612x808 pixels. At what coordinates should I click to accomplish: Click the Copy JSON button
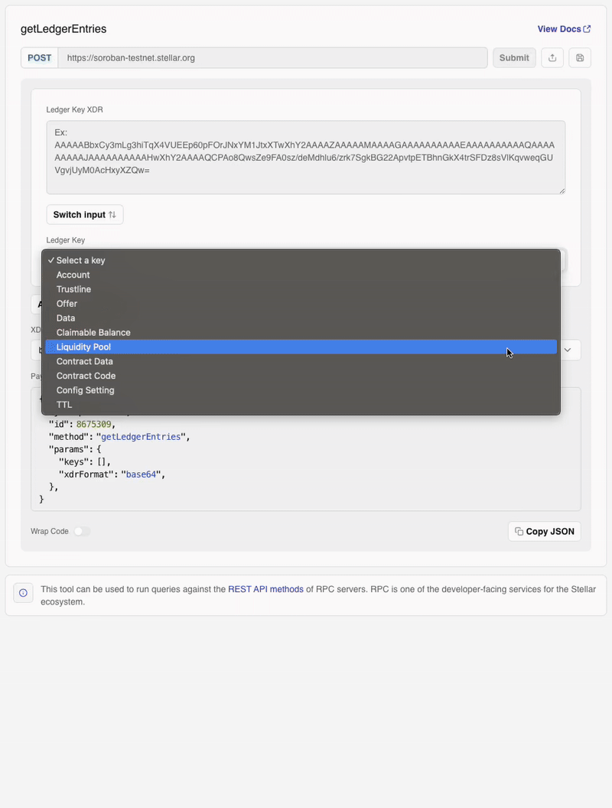544,531
